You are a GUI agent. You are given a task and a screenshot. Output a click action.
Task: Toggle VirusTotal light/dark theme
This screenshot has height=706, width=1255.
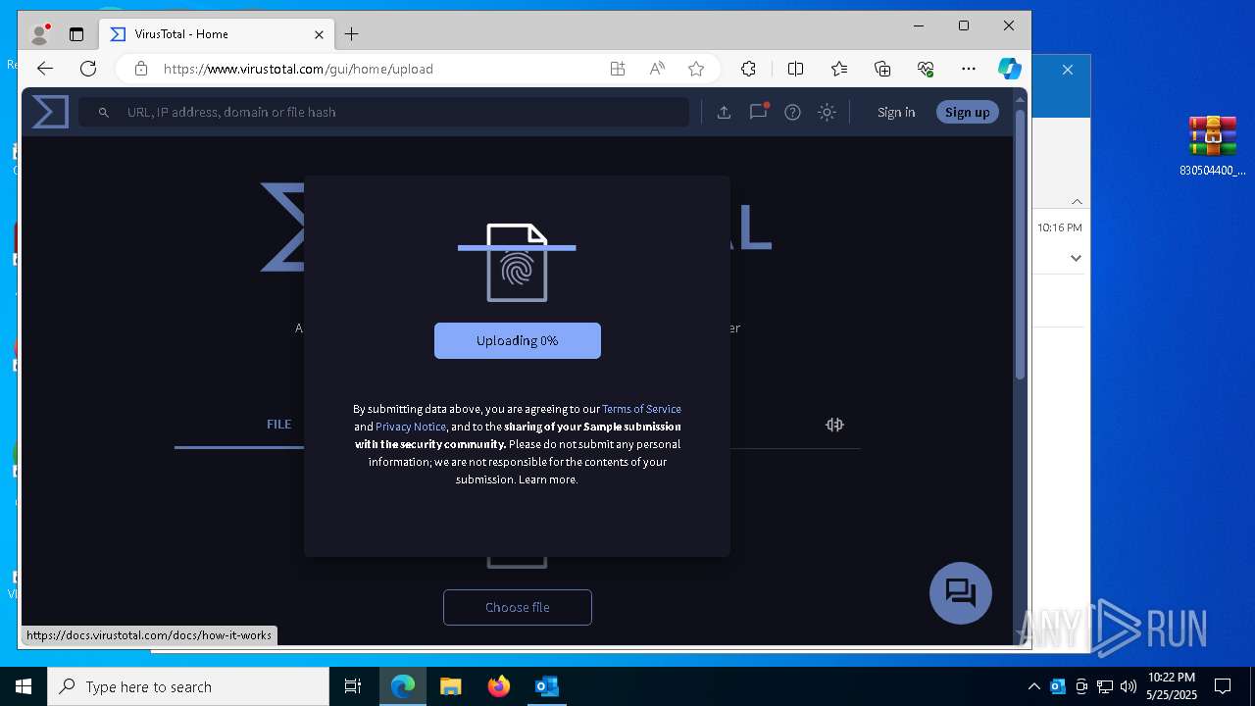click(x=827, y=112)
